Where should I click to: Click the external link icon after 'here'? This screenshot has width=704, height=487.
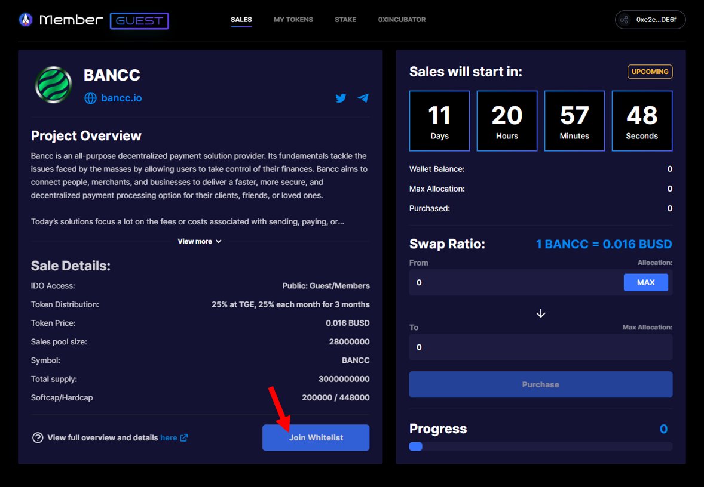pyautogui.click(x=183, y=437)
